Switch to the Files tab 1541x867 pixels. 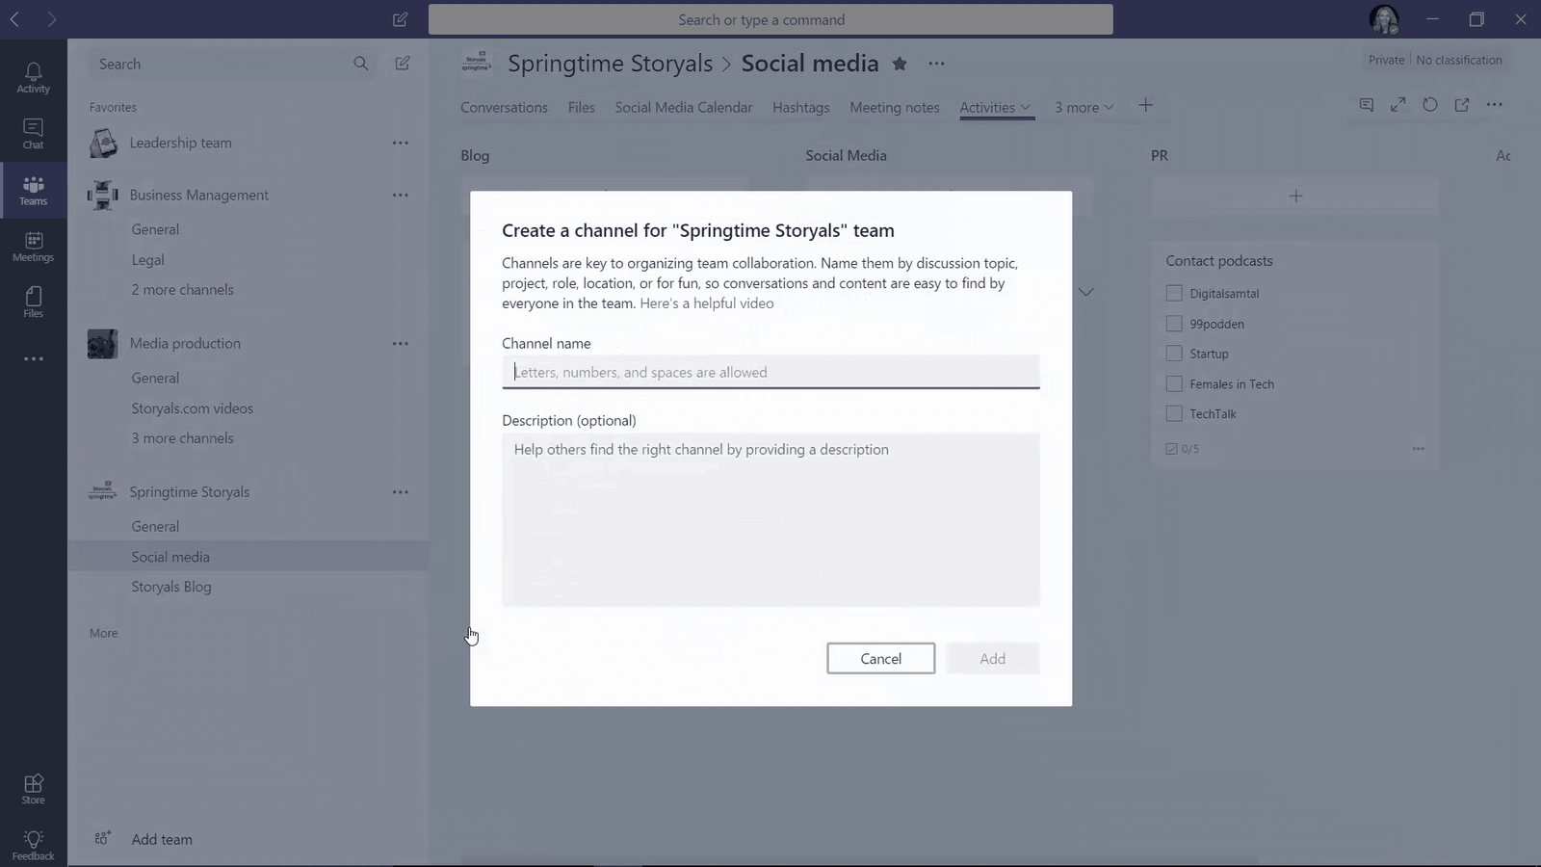[x=582, y=107]
